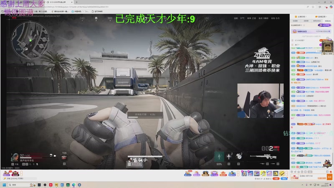334x188 pixels.
Task: Open the dark red house badge bottom left
Action: tap(15, 173)
